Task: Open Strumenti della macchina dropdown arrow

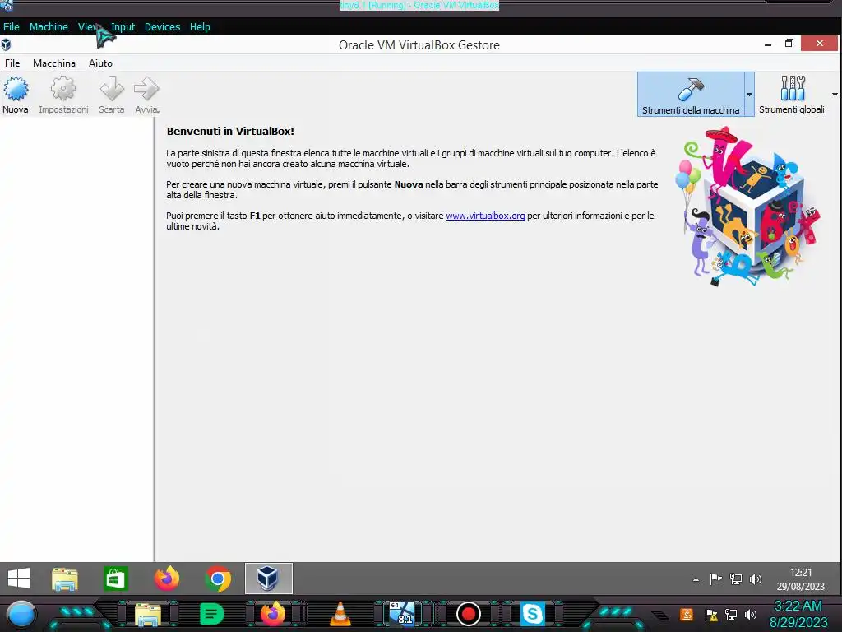Action: click(749, 95)
